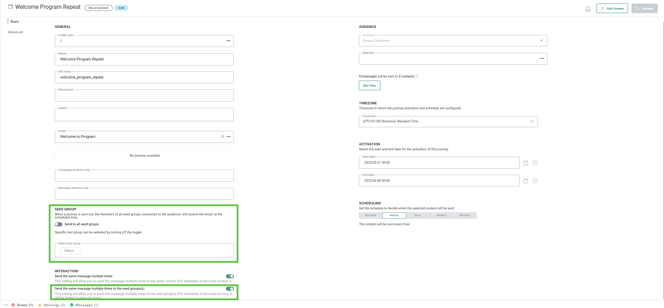Image resolution: width=664 pixels, height=308 pixels.
Task: Open Segment field ellipsis menu
Action: [542, 59]
